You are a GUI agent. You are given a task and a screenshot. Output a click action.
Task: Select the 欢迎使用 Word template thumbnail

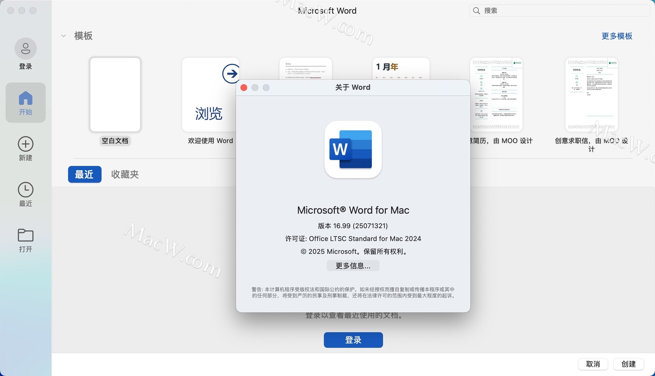click(209, 95)
